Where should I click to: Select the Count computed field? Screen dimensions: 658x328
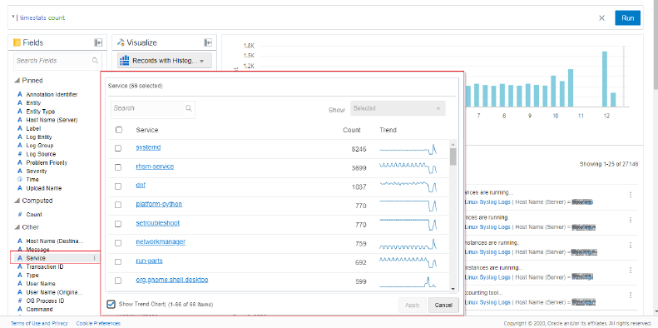click(x=34, y=214)
